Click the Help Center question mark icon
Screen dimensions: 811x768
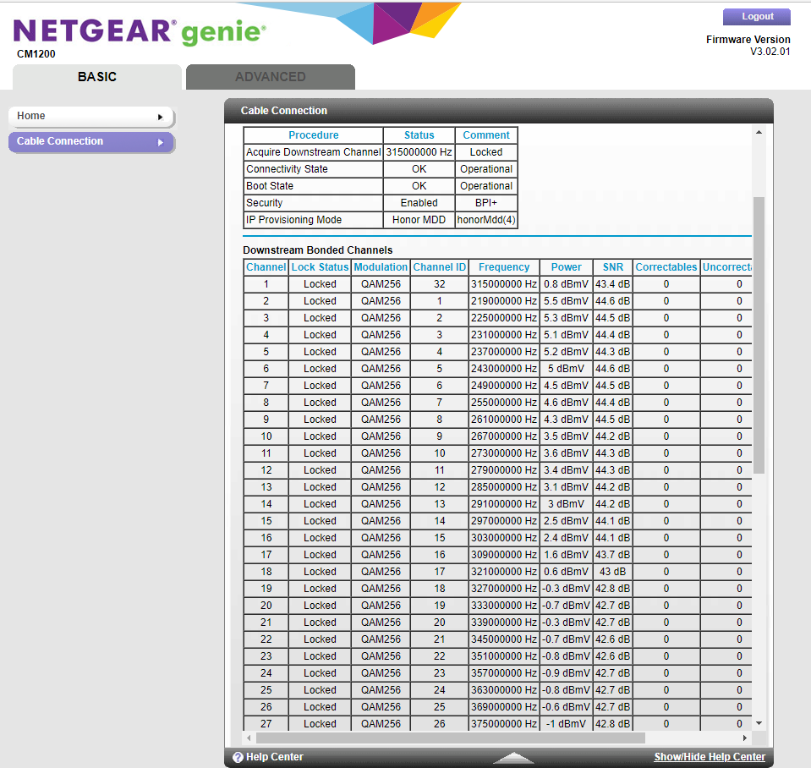point(238,757)
